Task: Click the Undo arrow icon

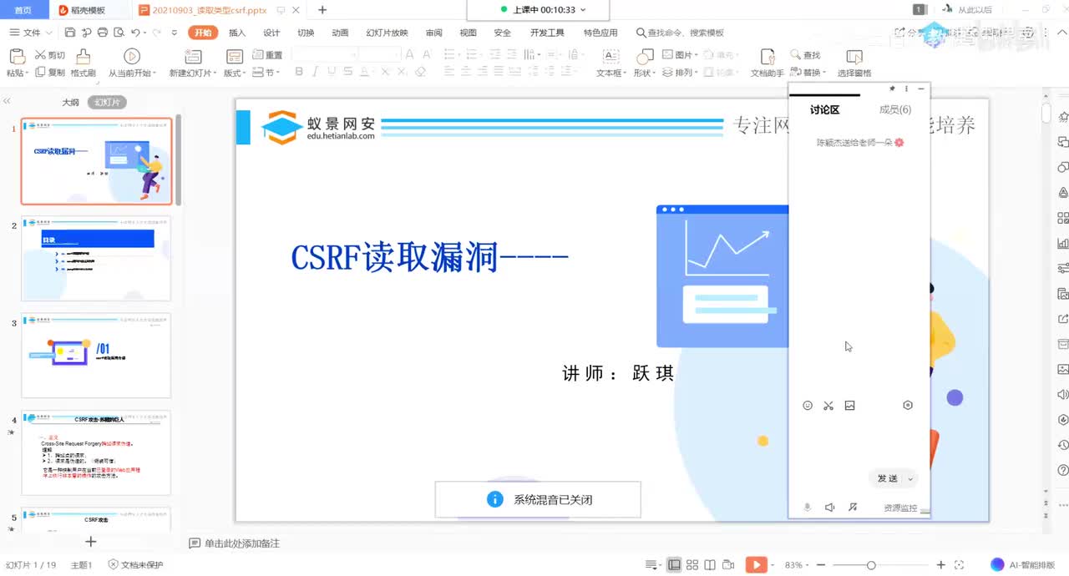Action: click(x=135, y=33)
